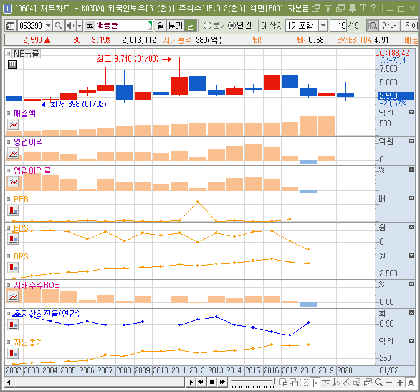This screenshot has height=392, width=420.
Task: Expand the BPS panel corner button
Action: coord(411,255)
